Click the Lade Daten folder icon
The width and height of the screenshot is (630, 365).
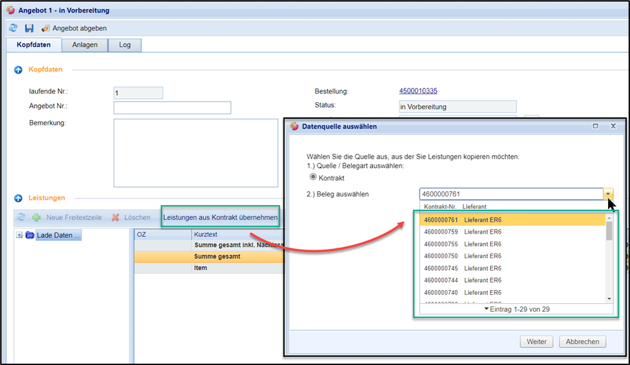click(x=30, y=235)
